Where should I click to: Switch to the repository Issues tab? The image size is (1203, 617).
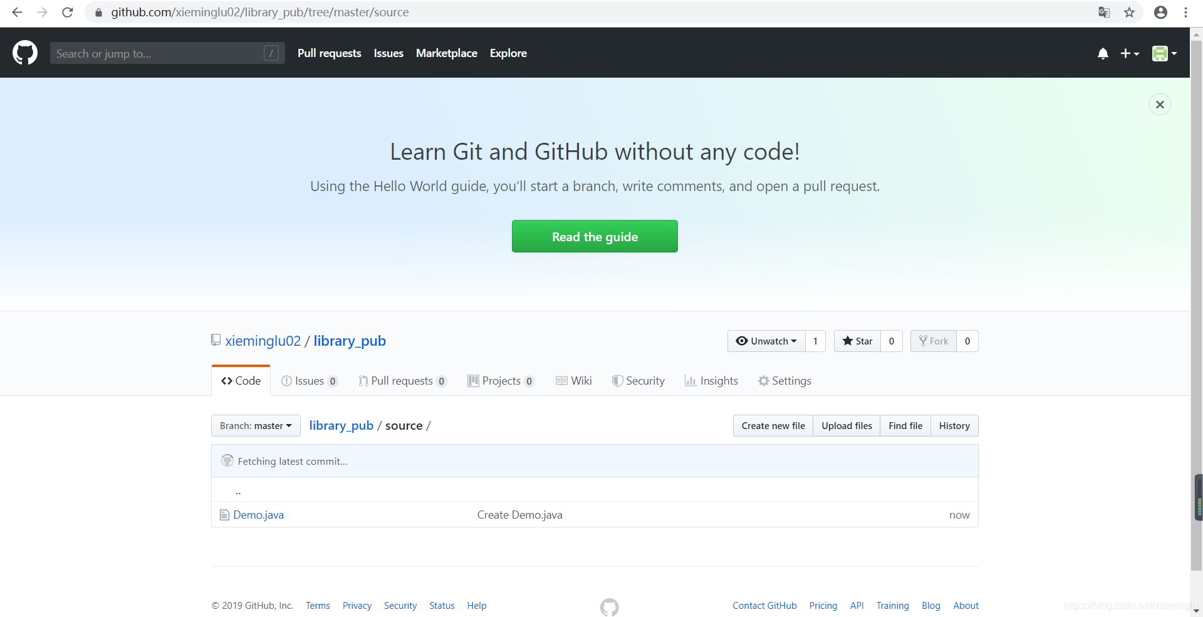pos(310,381)
